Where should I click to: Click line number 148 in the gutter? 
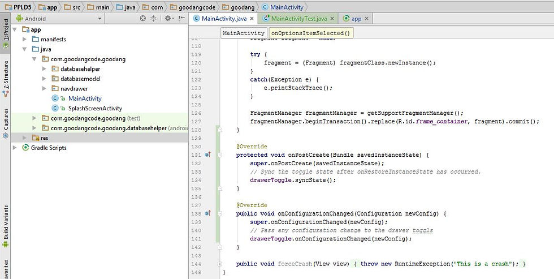[x=196, y=272]
